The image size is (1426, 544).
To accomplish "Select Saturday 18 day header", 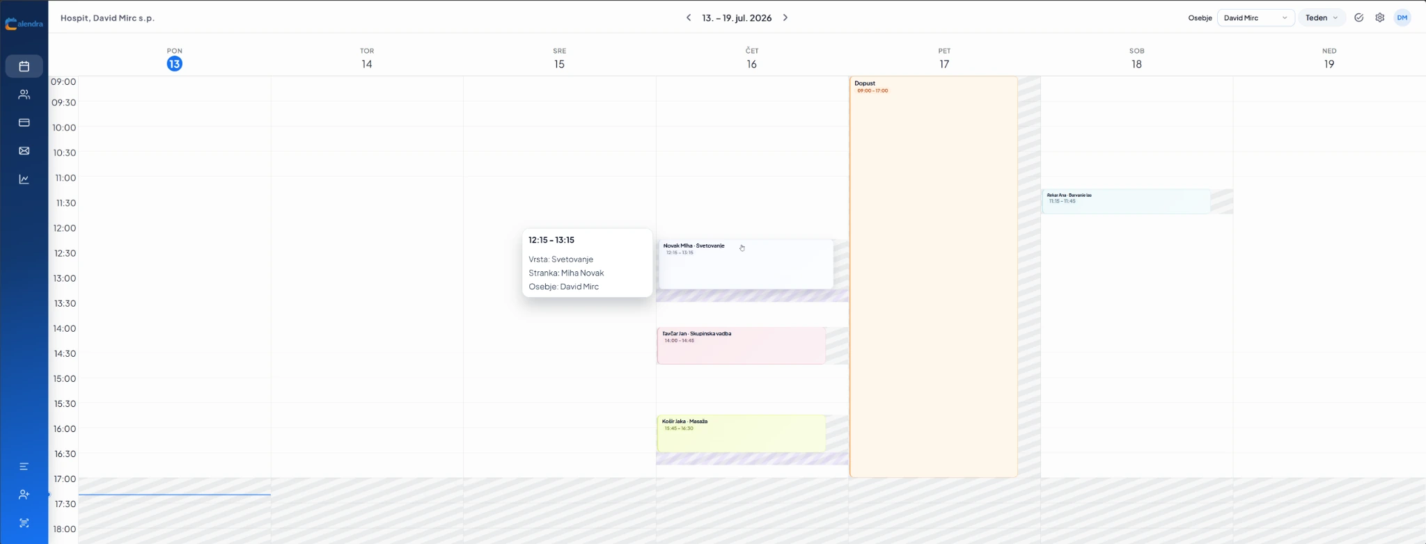I will pyautogui.click(x=1137, y=58).
